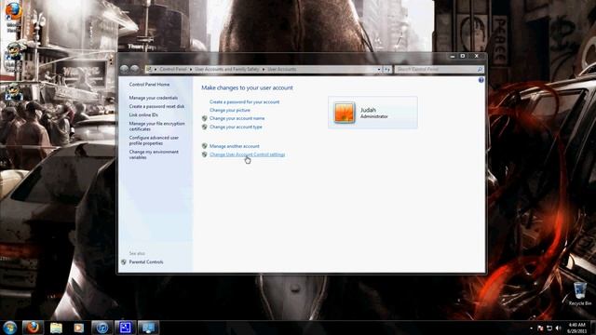Click Change your picture
Screen dimensions: 596x335
pyautogui.click(x=230, y=110)
